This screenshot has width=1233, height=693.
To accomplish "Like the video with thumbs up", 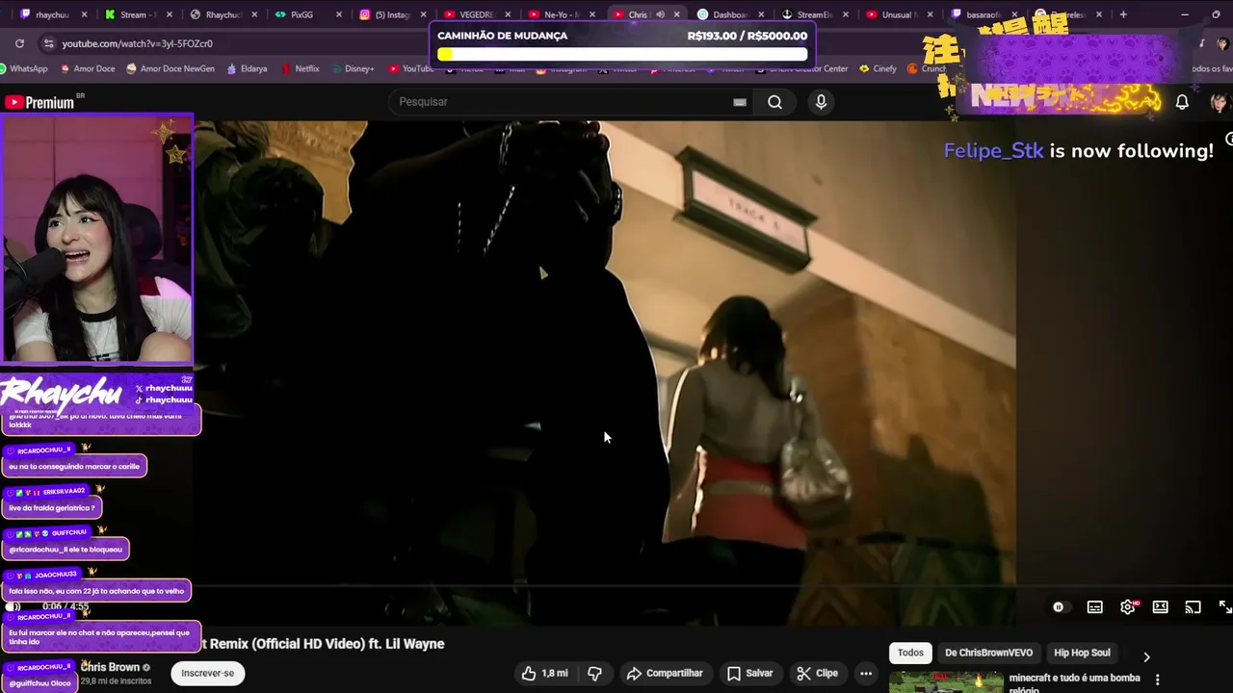I will click(545, 673).
